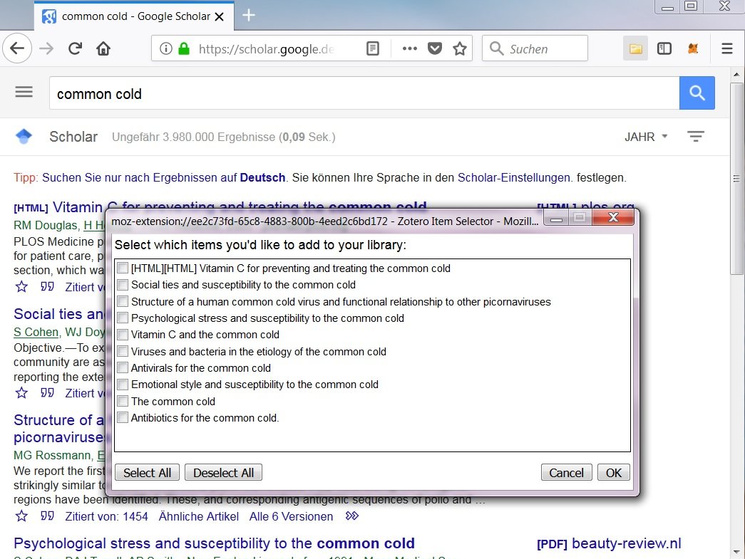Check 'Antivirals for the common cold' entry

[x=122, y=367]
